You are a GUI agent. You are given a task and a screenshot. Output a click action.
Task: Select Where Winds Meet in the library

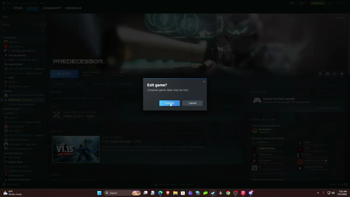pyautogui.click(x=18, y=86)
